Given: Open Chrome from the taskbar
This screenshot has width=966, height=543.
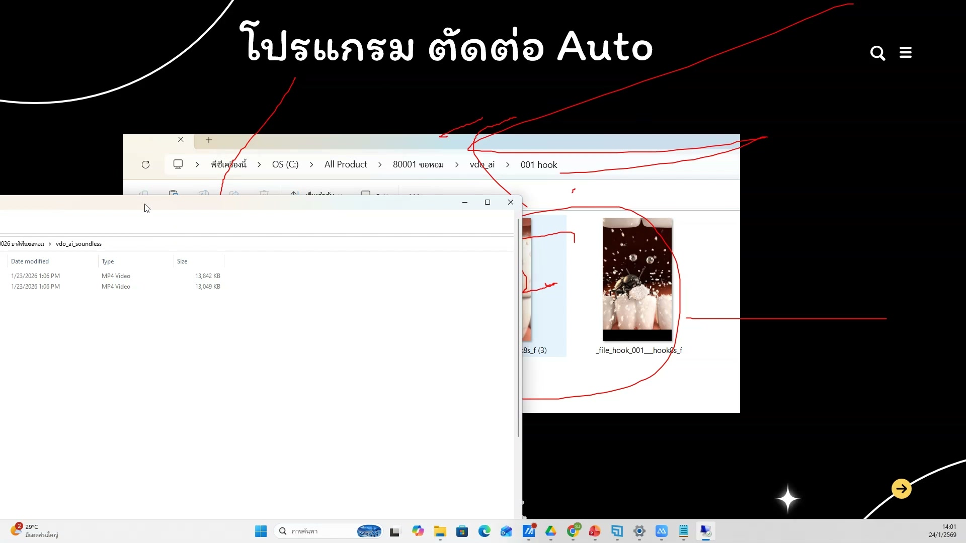Looking at the screenshot, I should pos(573,531).
